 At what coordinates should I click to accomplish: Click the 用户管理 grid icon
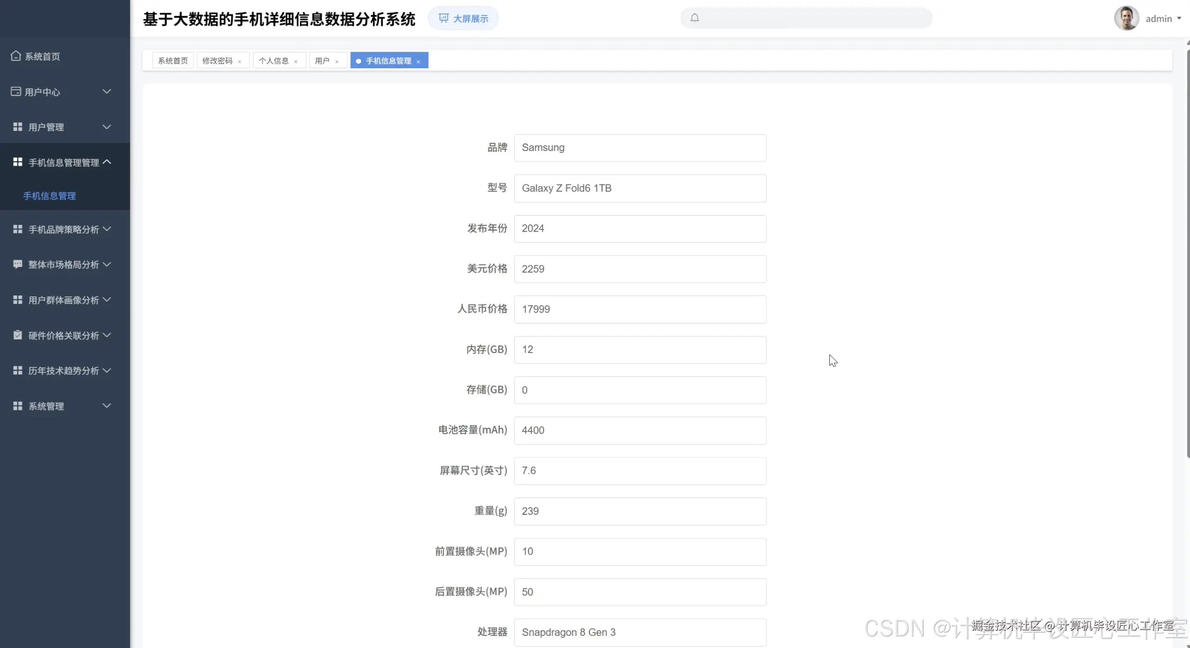(18, 127)
